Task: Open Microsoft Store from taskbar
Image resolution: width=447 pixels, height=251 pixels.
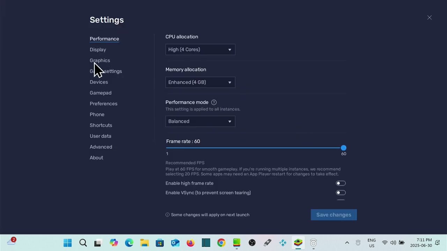Action: click(160, 243)
